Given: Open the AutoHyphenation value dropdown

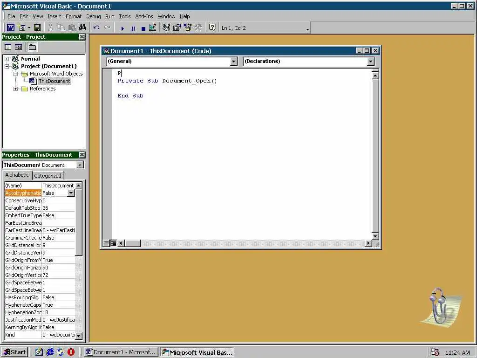Looking at the screenshot, I should point(71,193).
